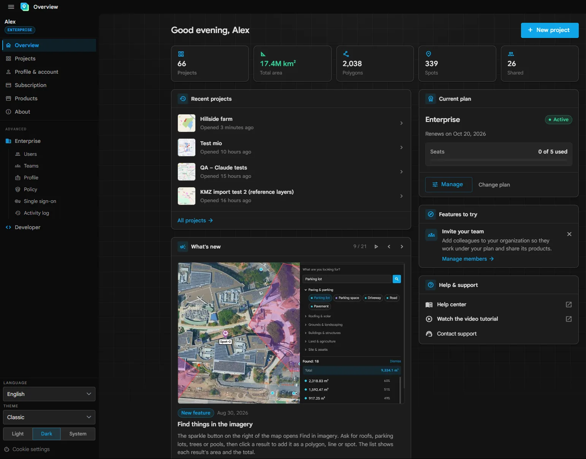The image size is (586, 459).
Task: Open KMZ import test 2 row chevron
Action: pos(401,196)
